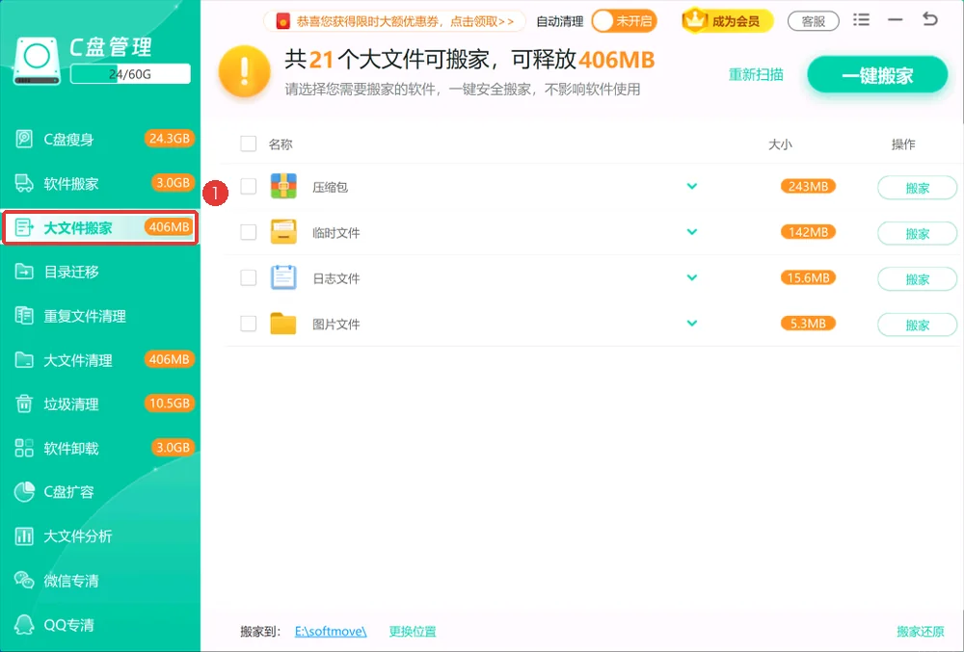964x652 pixels.
Task: Click 搬家 button for 压缩包
Action: (918, 188)
